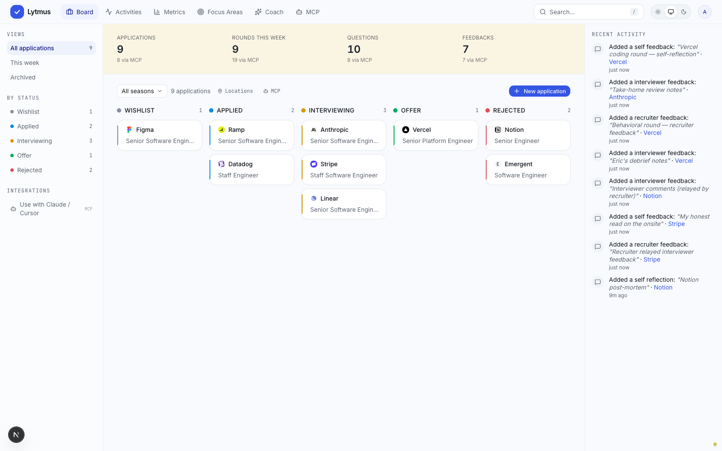Open the Linear Senior Software Engineer card
The width and height of the screenshot is (722, 451).
(344, 204)
